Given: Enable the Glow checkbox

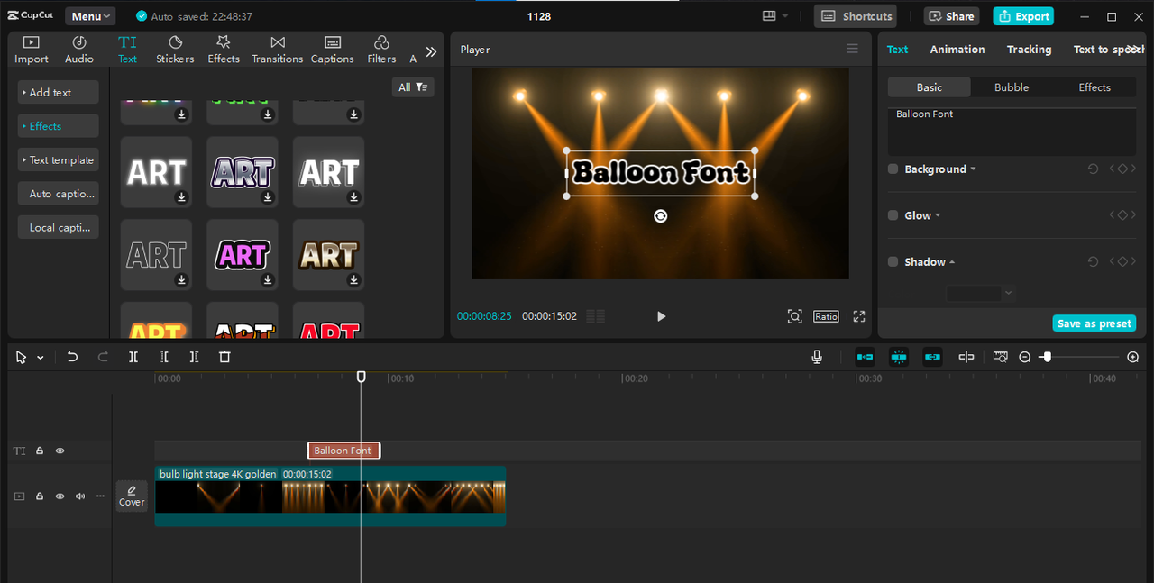Looking at the screenshot, I should pos(893,215).
